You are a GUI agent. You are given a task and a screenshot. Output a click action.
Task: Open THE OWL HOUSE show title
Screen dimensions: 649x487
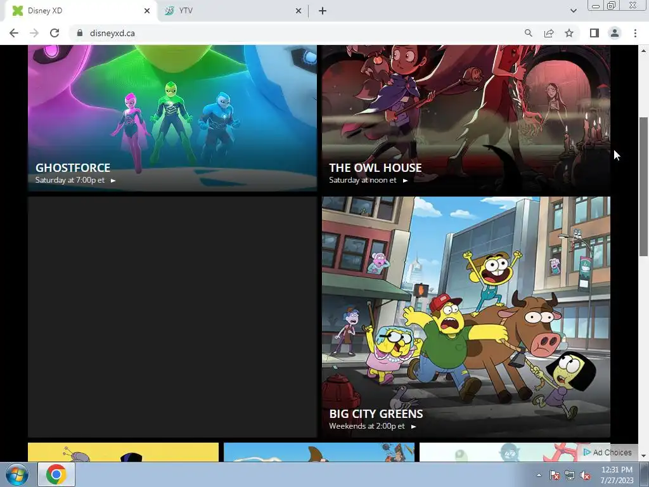[375, 167]
